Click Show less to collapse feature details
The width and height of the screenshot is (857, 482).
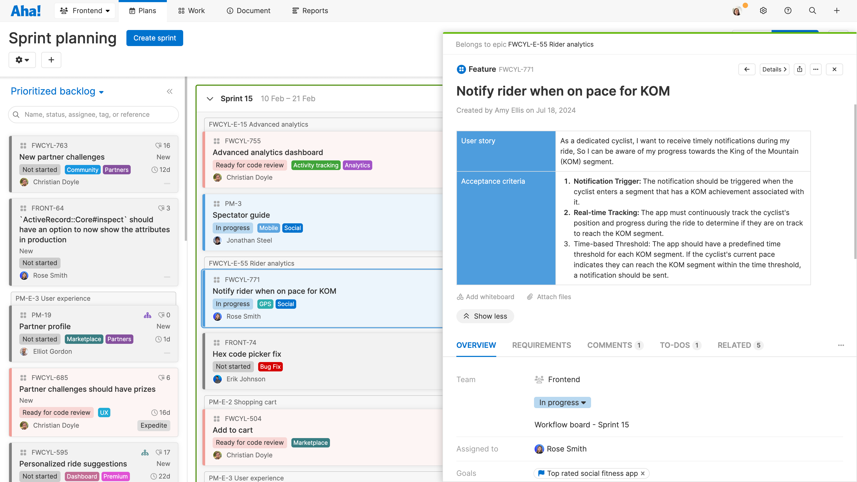point(485,316)
